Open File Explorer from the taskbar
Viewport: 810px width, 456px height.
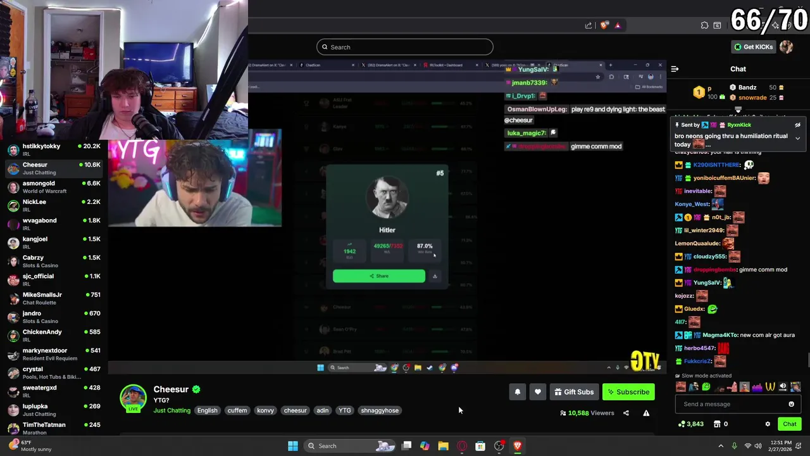click(443, 446)
